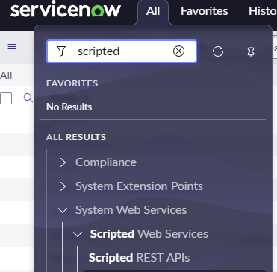Collapse the System Web Services chevron
Screen dimensions: 277x272
(x=63, y=210)
